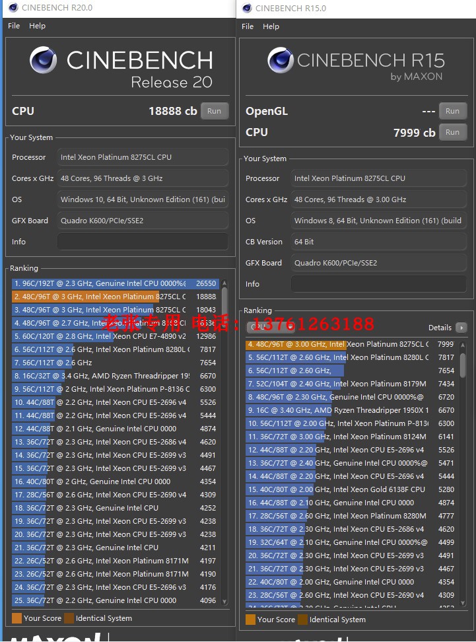Click the Info input field in R20

[143, 242]
